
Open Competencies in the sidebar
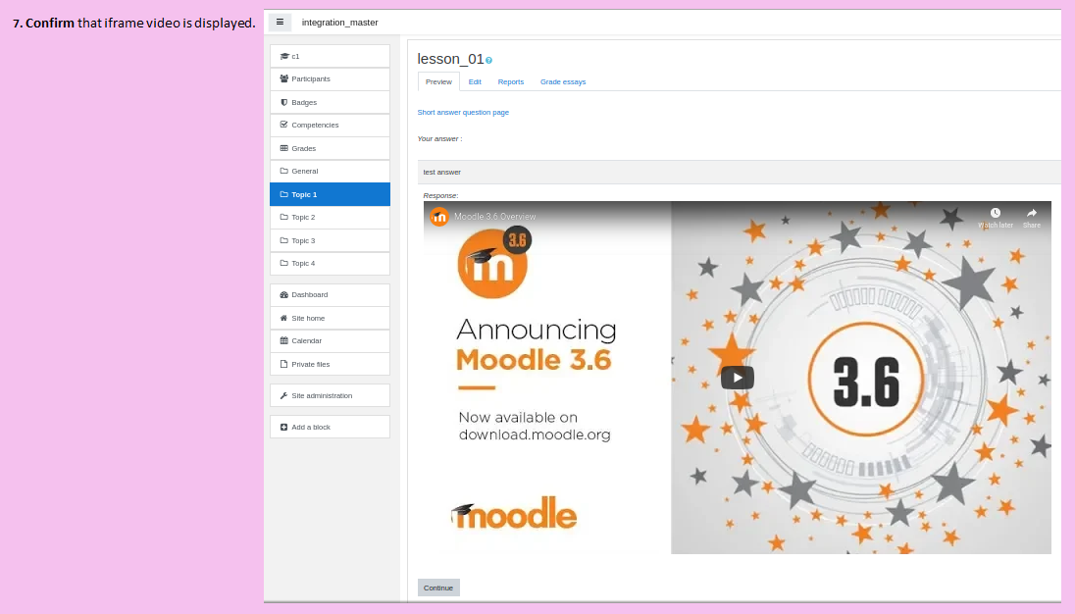[x=330, y=125]
